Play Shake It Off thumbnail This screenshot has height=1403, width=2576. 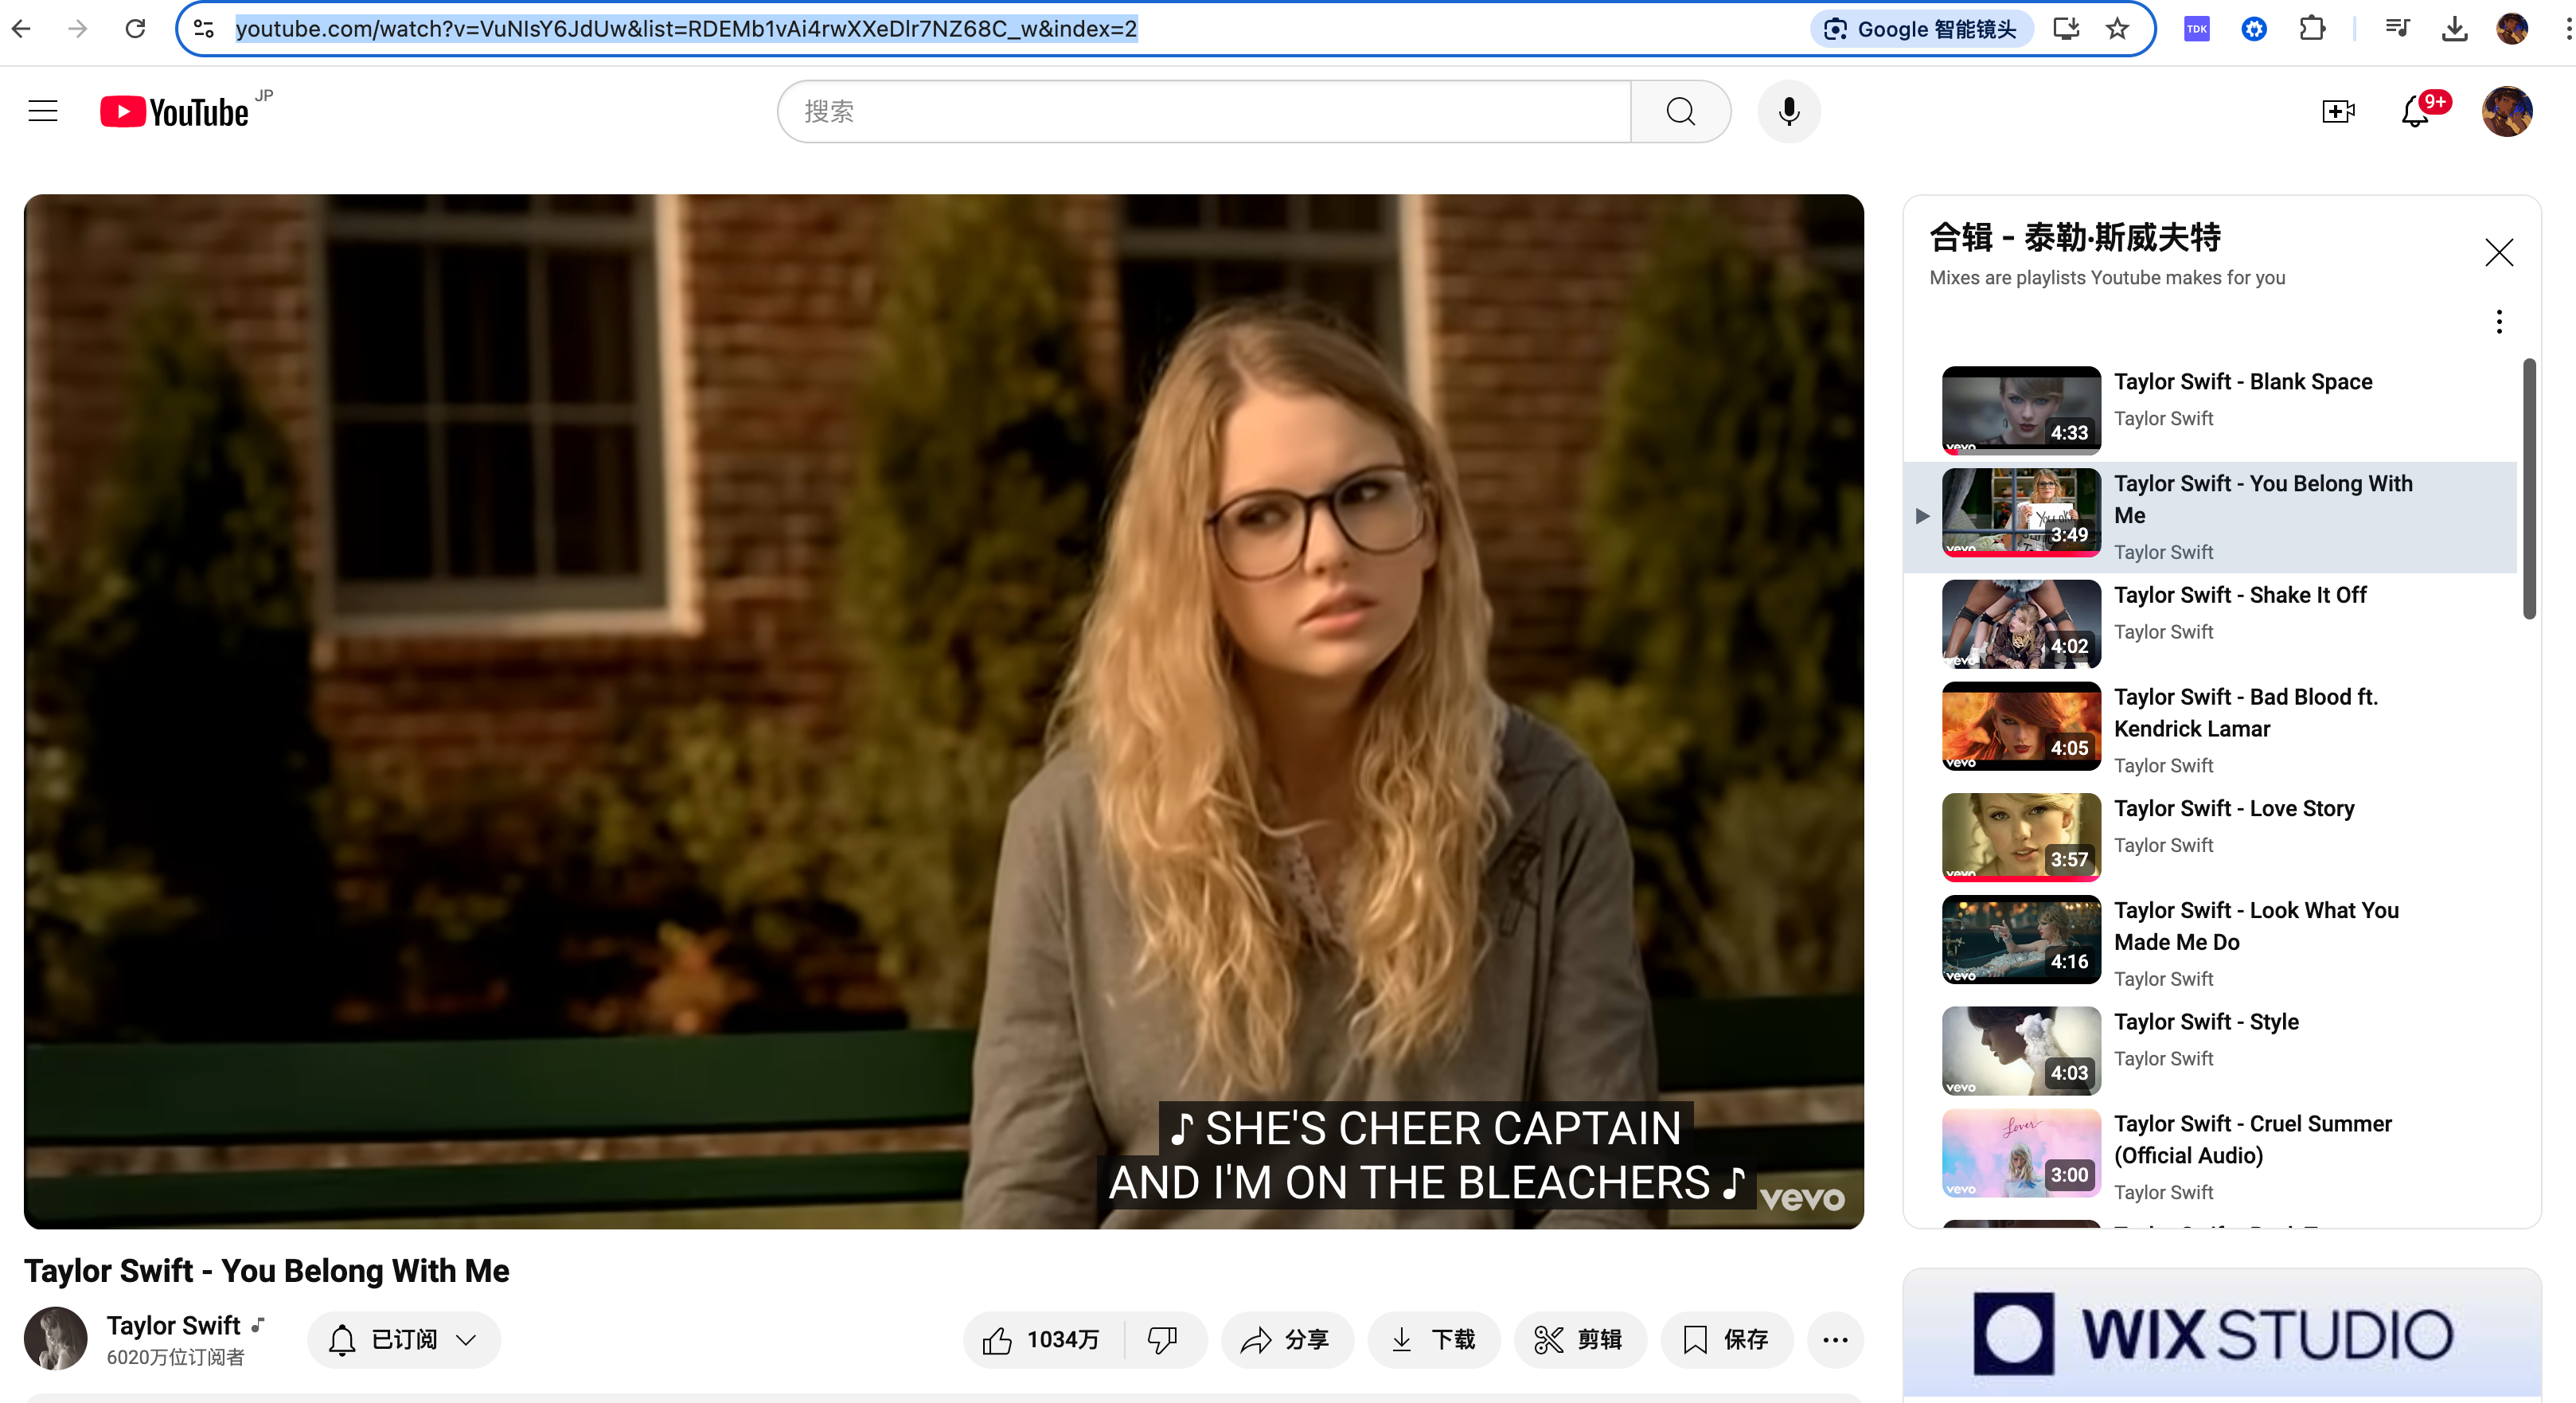(2021, 623)
